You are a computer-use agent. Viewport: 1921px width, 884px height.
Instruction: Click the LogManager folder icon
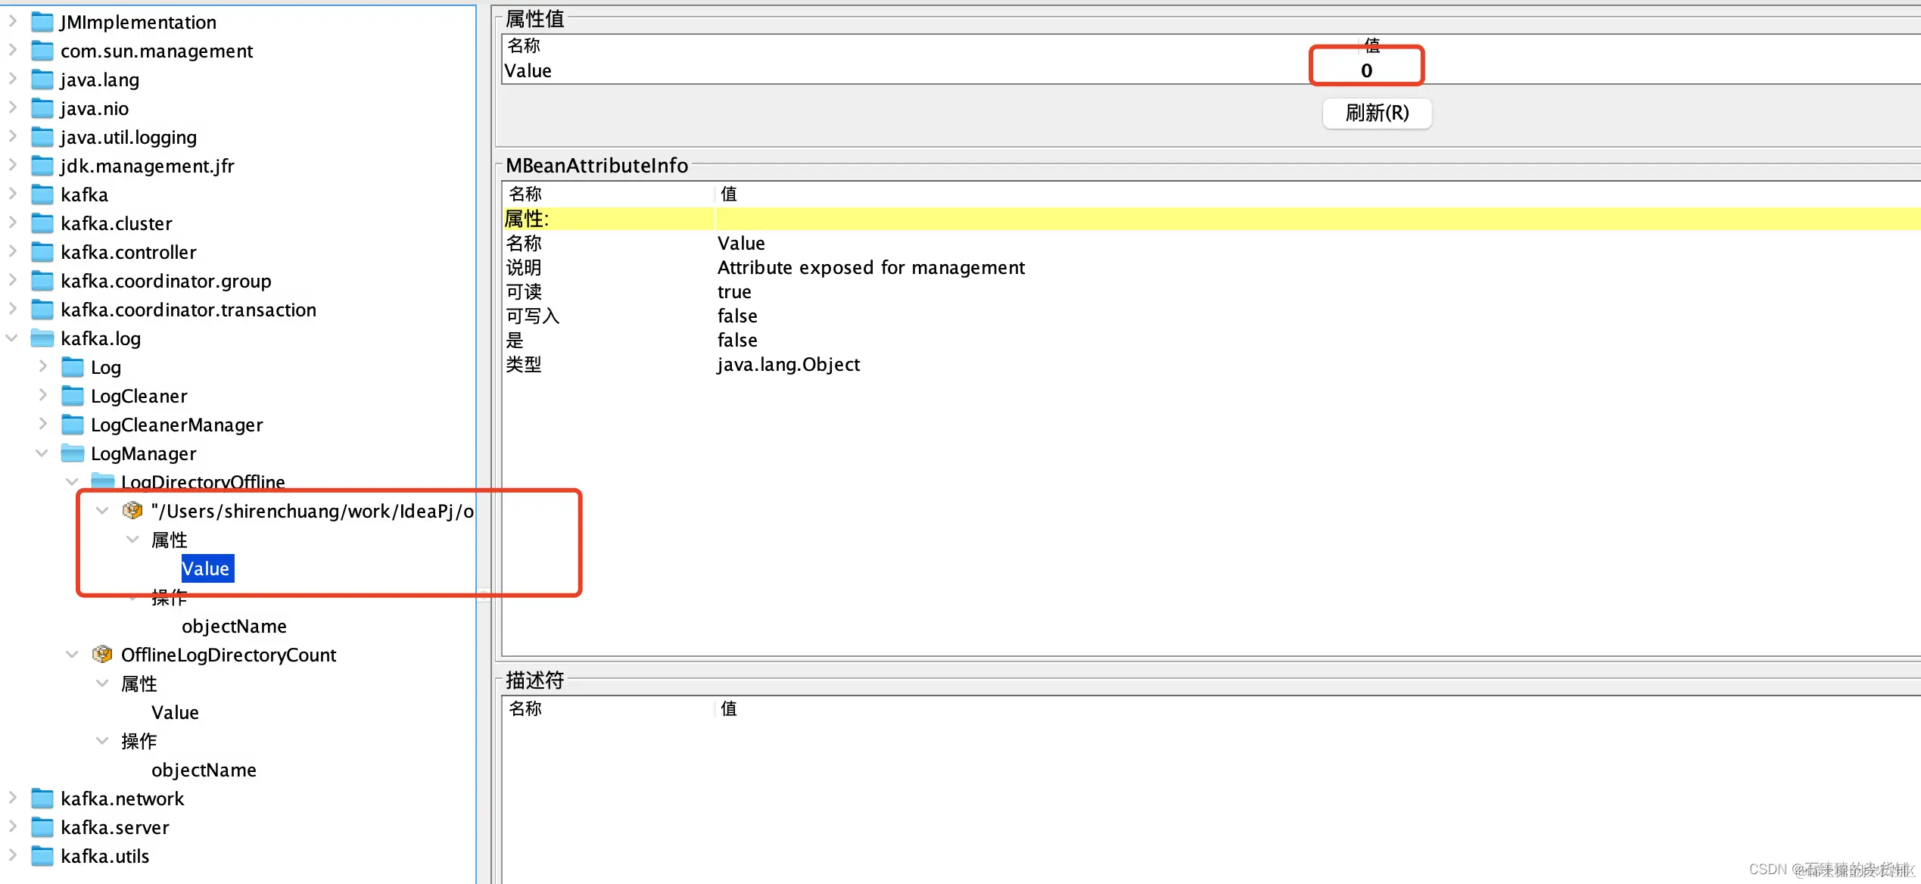[x=72, y=453]
